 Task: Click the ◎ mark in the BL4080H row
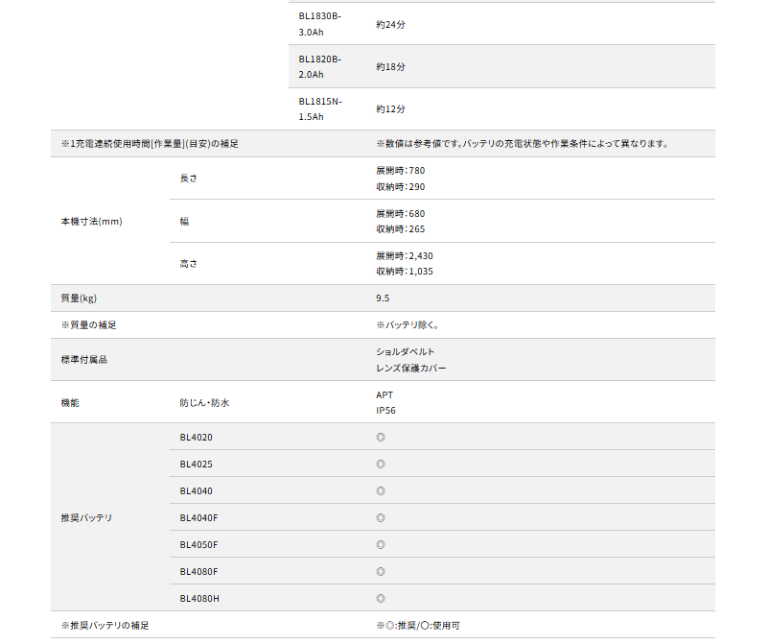pos(381,599)
